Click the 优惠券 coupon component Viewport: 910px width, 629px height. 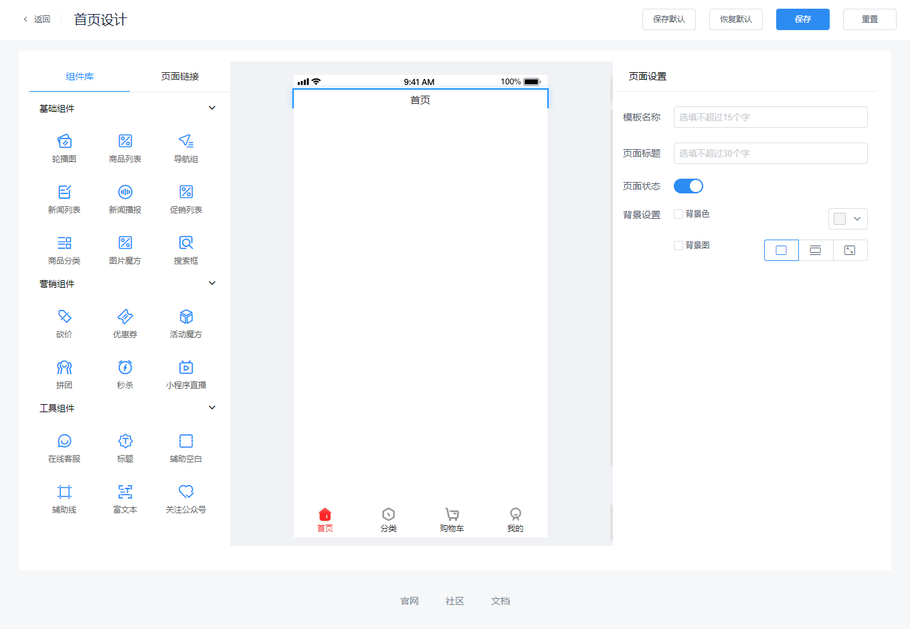[x=124, y=323]
